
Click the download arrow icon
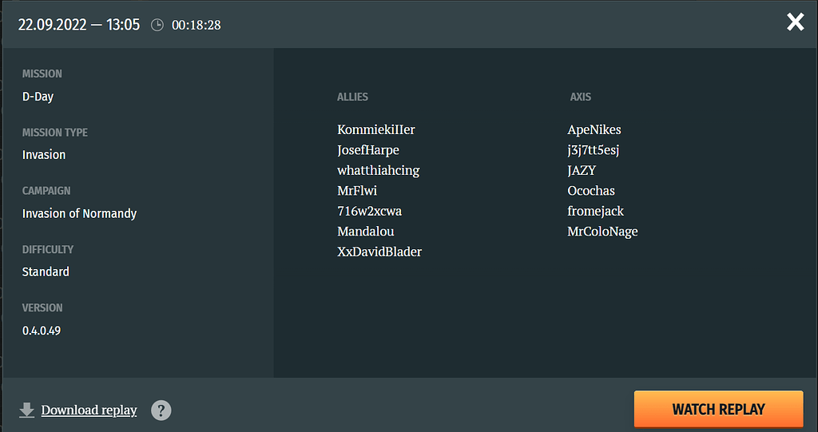[27, 410]
